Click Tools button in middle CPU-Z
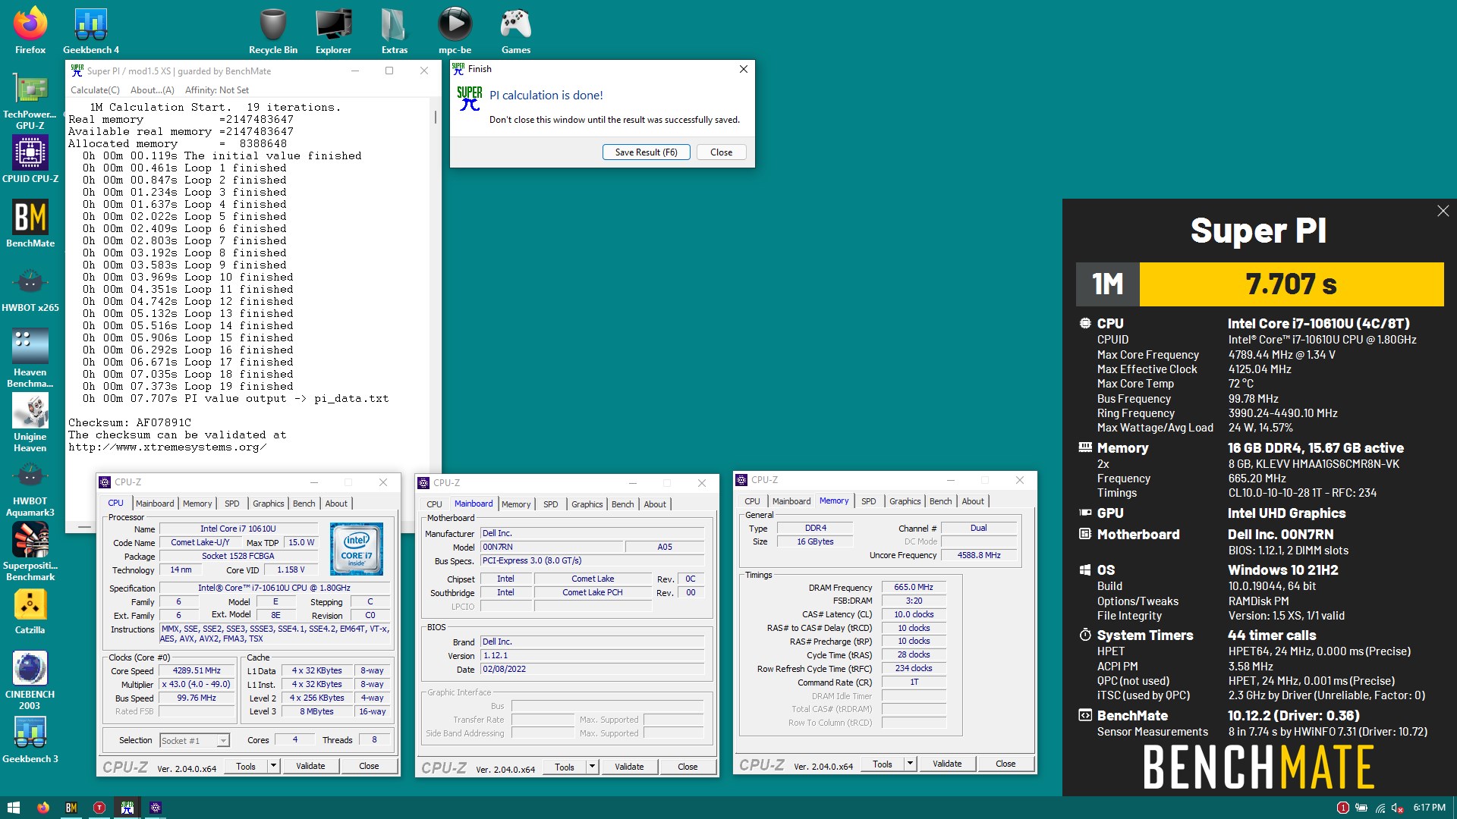The height and width of the screenshot is (819, 1457). 565,767
